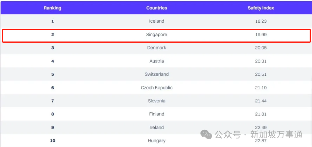Click rank number 1
The width and height of the screenshot is (312, 147).
click(x=53, y=21)
